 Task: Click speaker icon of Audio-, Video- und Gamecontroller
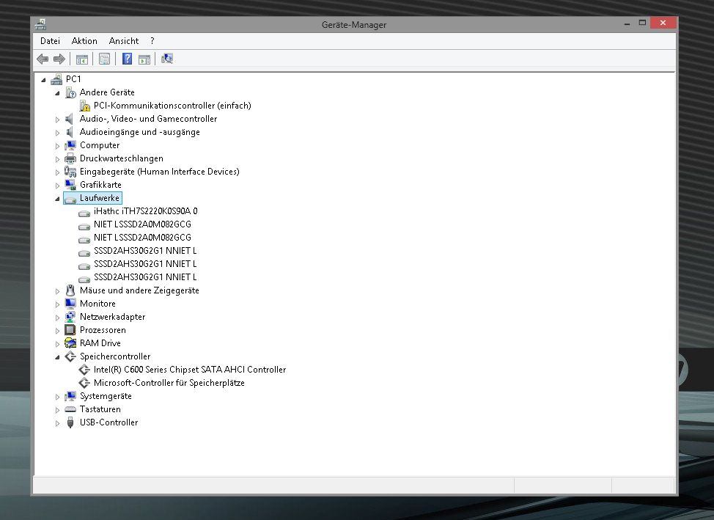[x=70, y=119]
